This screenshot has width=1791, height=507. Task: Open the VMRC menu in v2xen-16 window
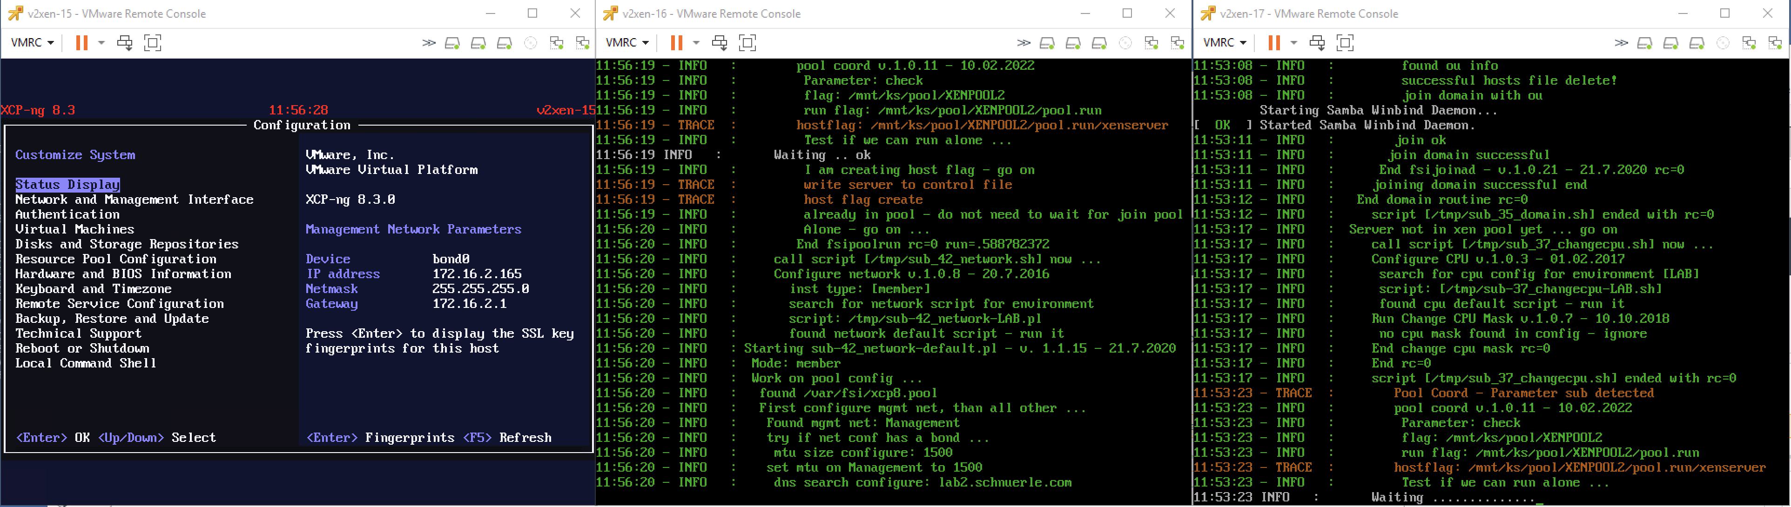[627, 42]
